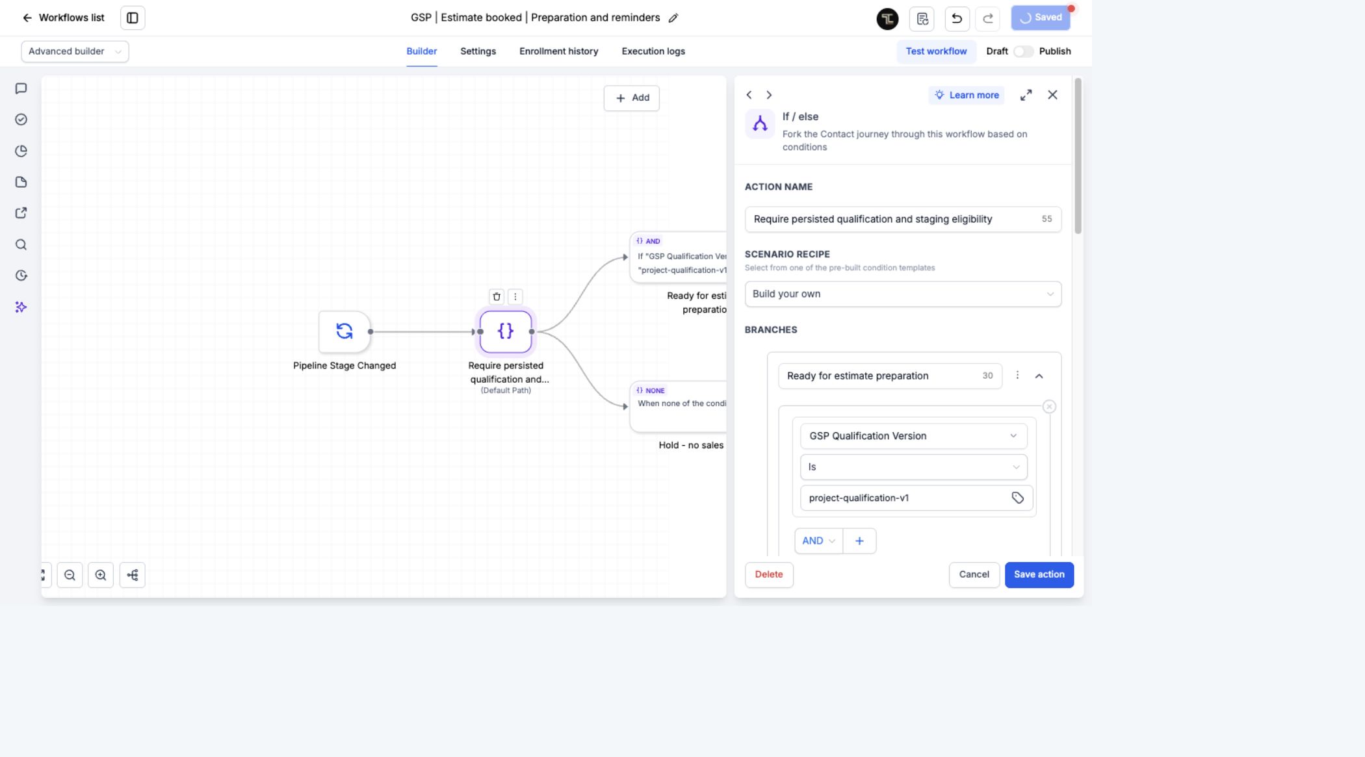The image size is (1365, 757).
Task: Auto-arrange the workflow layout
Action: tap(133, 575)
